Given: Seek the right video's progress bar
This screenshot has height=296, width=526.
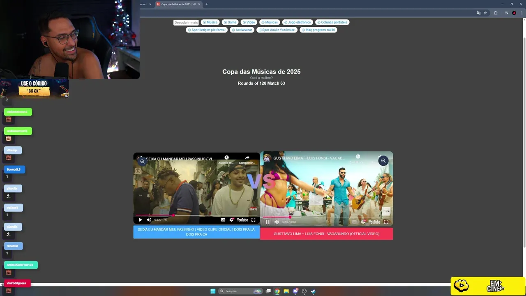Looking at the screenshot, I should click(x=326, y=217).
